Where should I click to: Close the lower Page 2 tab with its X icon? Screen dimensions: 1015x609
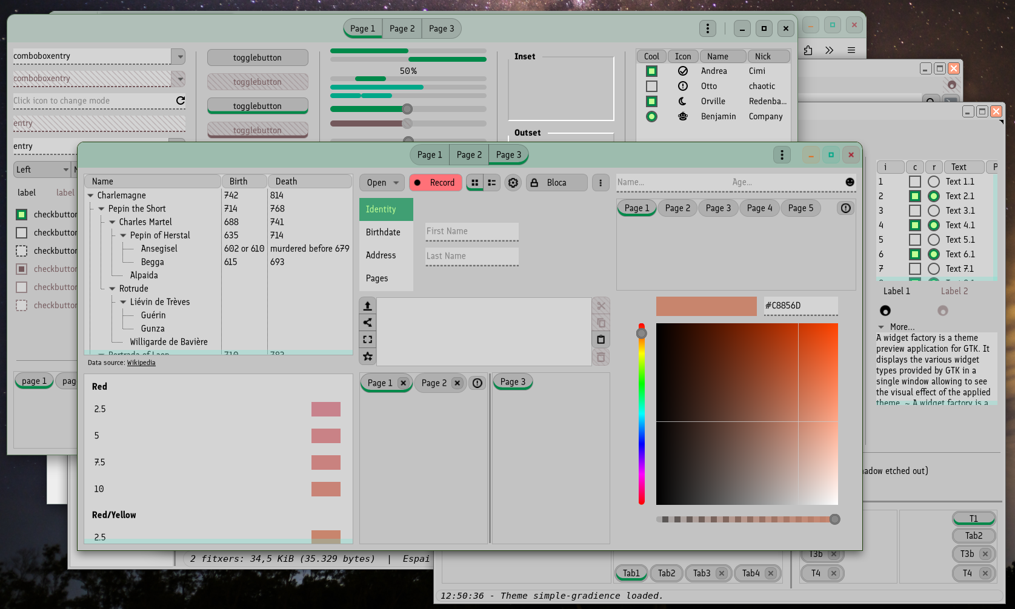[457, 383]
